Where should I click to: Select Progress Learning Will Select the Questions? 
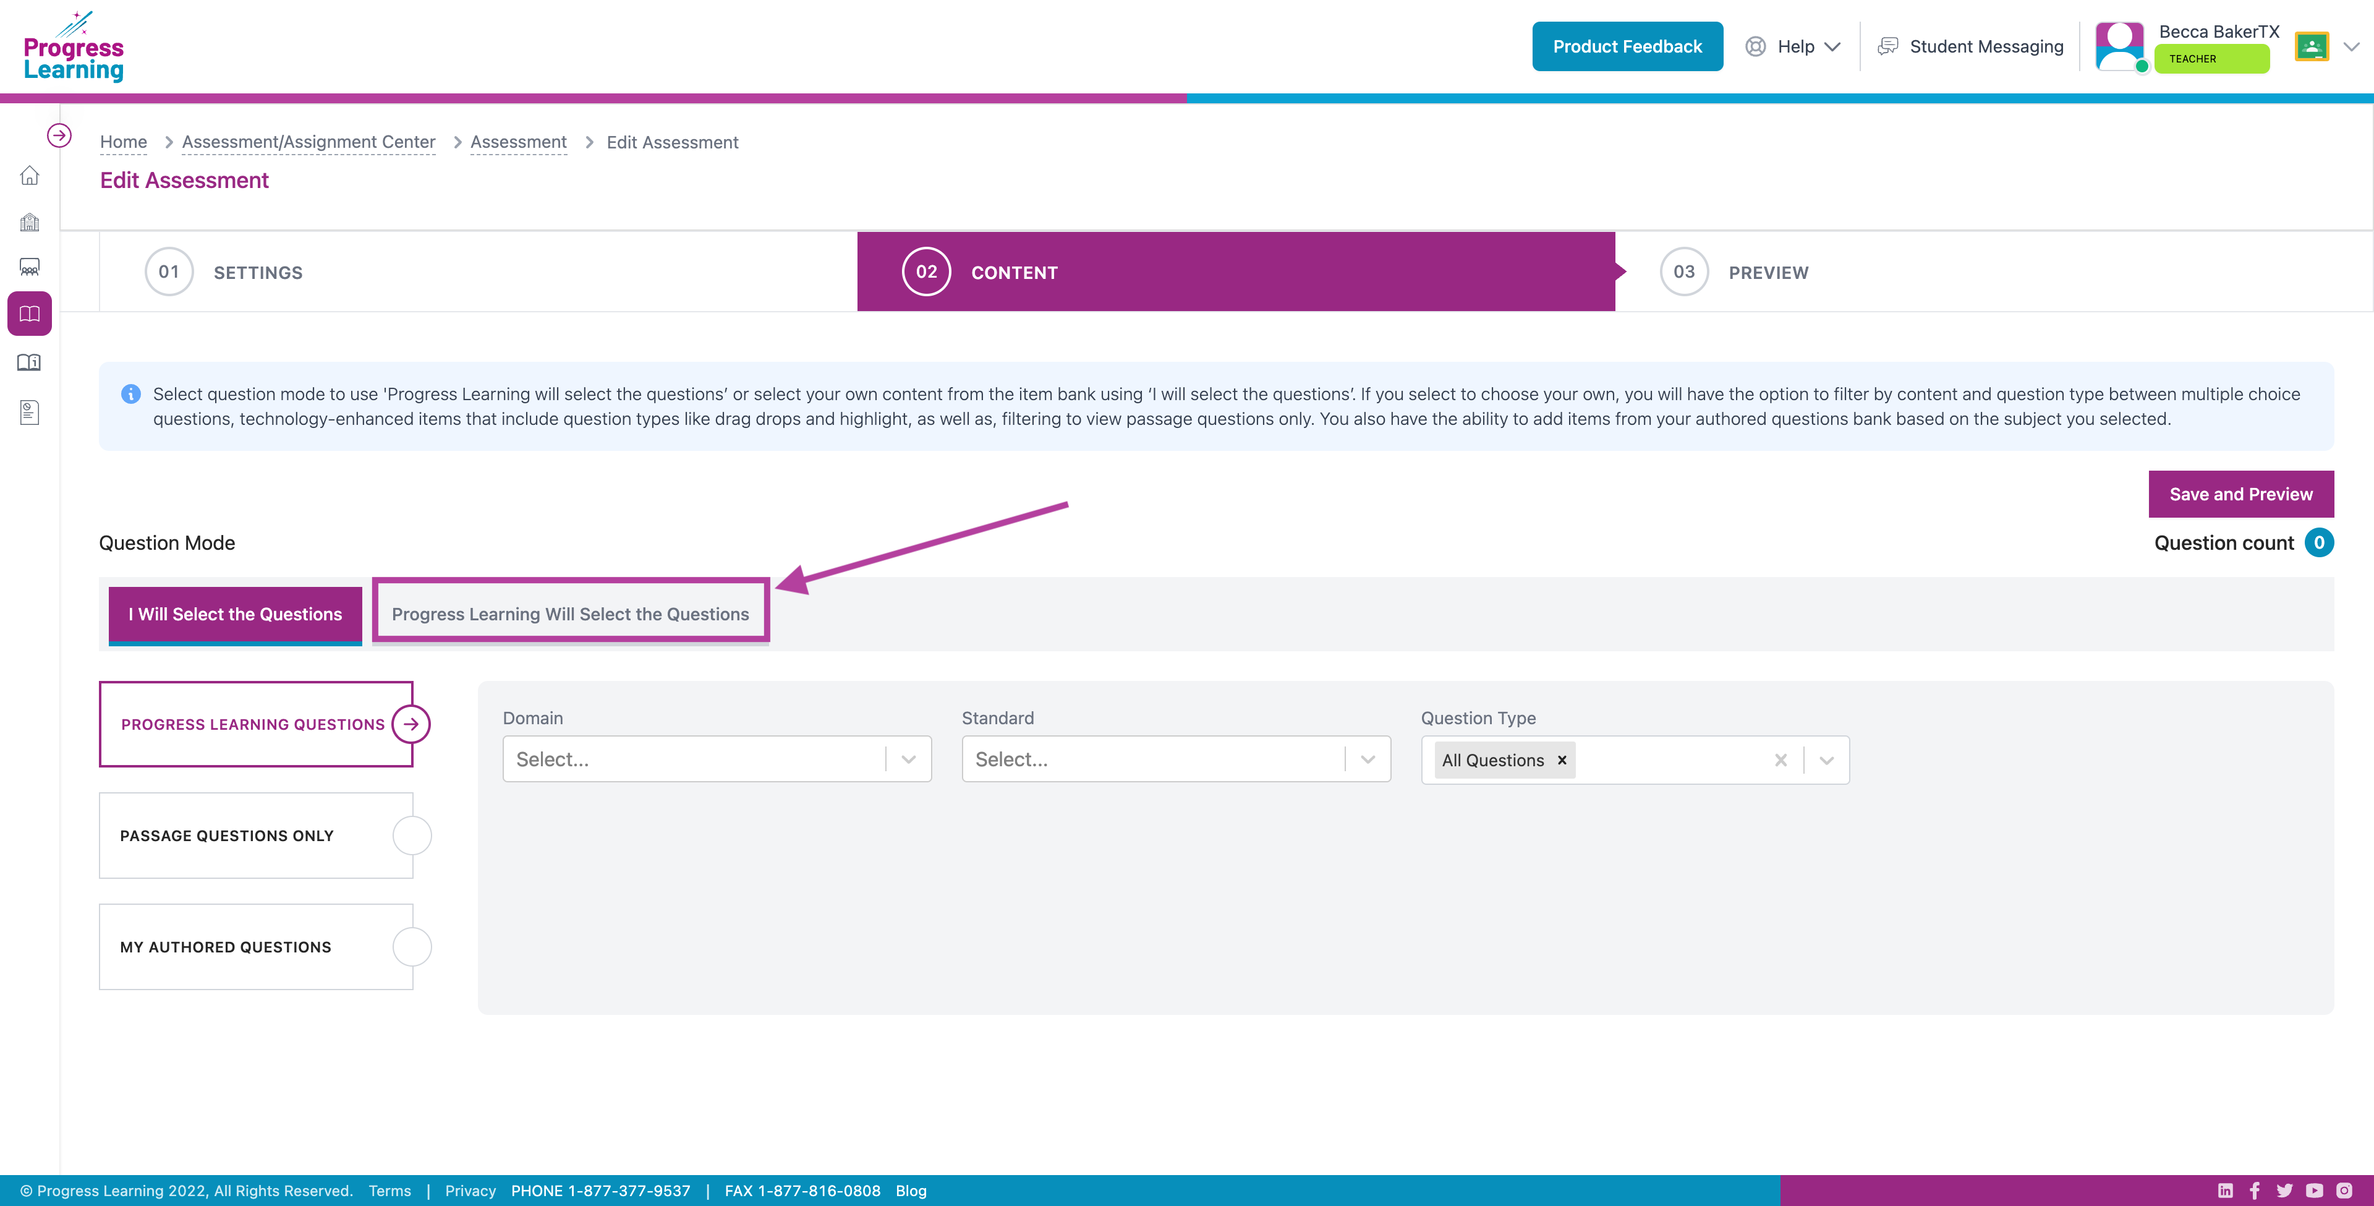571,614
